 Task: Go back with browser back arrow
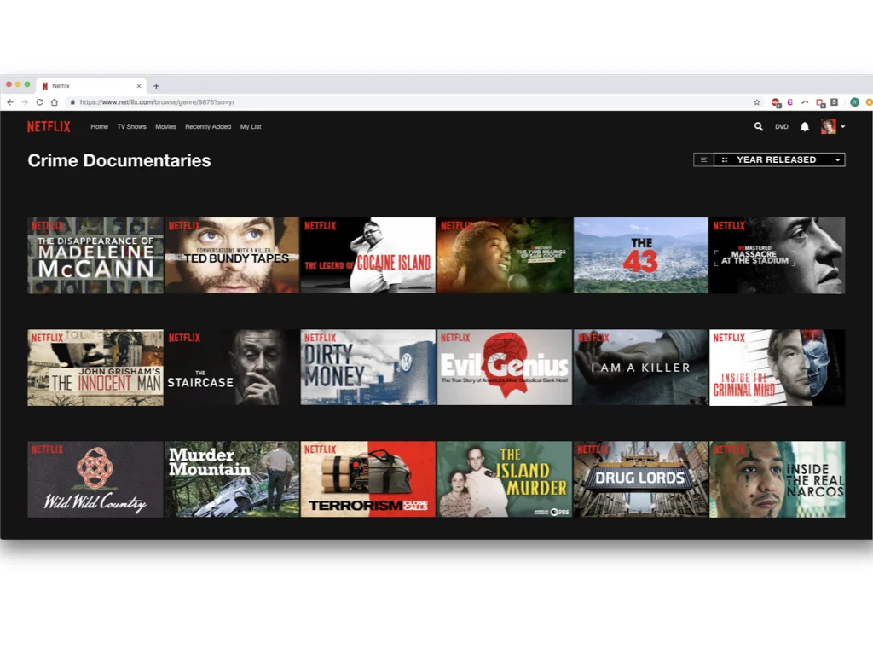tap(10, 102)
